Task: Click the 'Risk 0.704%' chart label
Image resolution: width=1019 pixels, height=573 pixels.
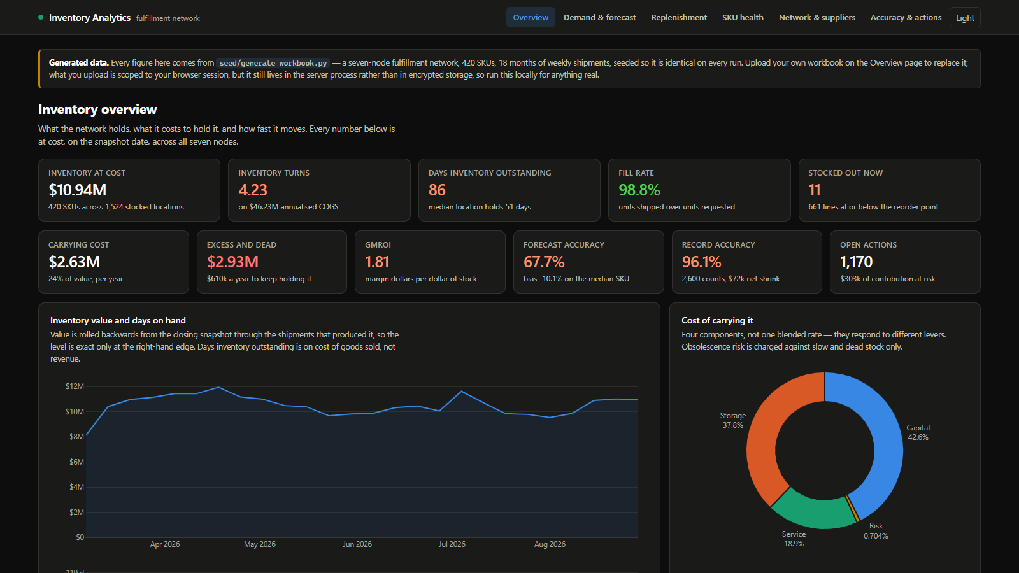Action: (x=876, y=530)
